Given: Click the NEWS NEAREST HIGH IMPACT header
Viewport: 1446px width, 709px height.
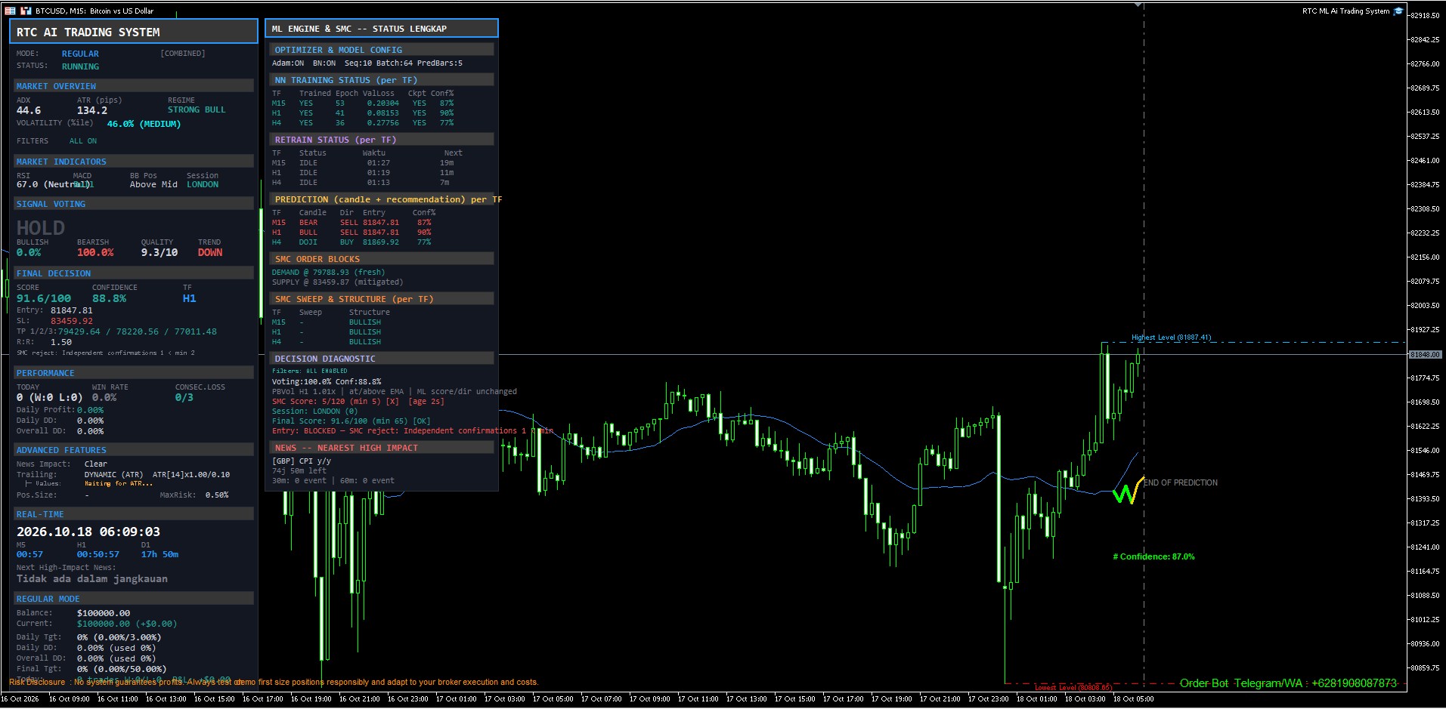Looking at the screenshot, I should click(x=382, y=448).
